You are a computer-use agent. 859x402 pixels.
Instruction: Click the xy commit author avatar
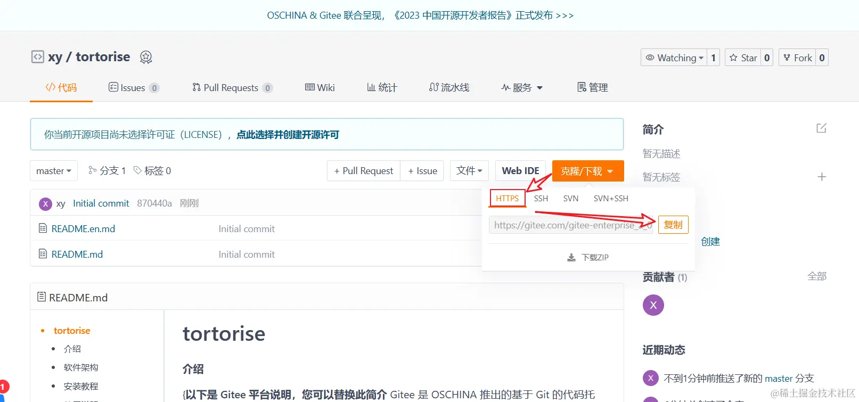[45, 203]
